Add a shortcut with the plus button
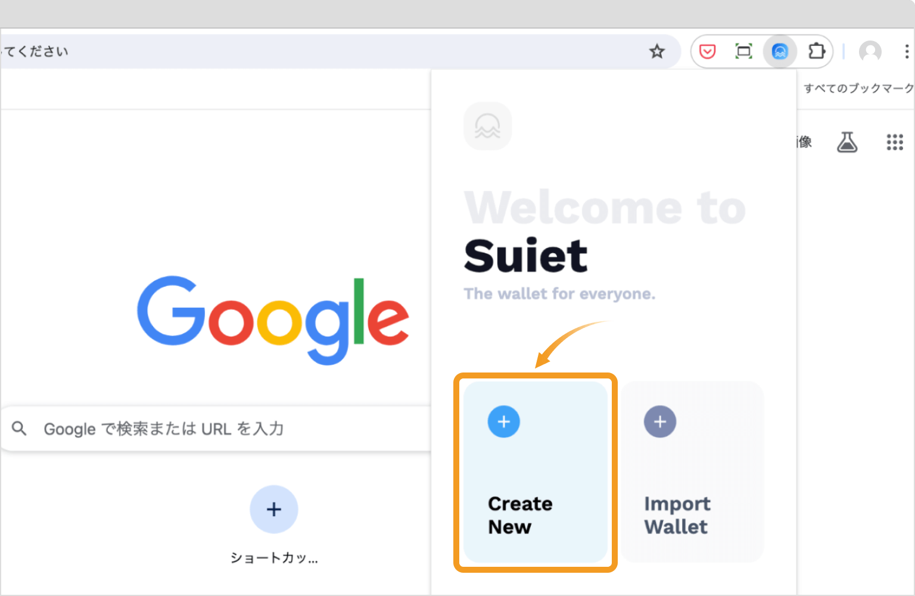 pos(274,509)
